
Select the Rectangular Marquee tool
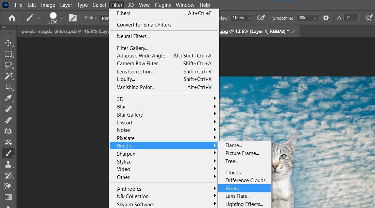click(8, 54)
